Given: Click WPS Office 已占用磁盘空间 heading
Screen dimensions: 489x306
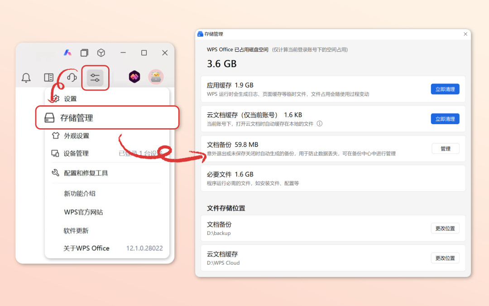Looking at the screenshot, I should (237, 50).
